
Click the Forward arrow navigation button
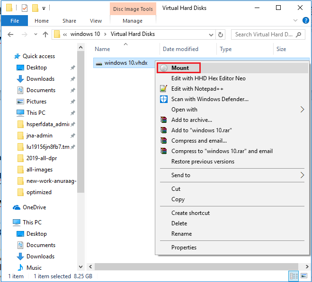(x=24, y=34)
